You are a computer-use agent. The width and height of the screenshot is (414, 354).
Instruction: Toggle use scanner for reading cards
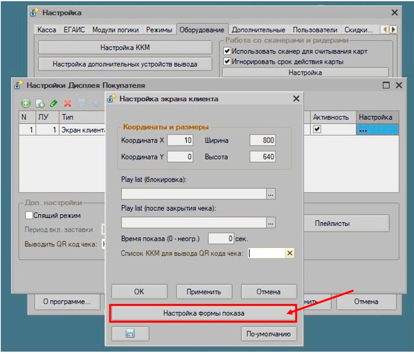coord(227,51)
